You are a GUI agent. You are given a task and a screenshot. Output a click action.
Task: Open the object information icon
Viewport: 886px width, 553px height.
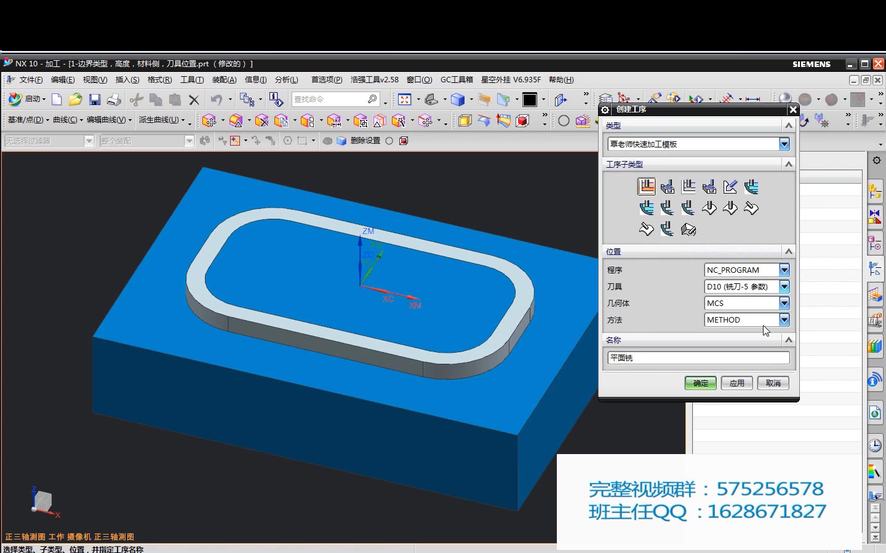click(276, 100)
